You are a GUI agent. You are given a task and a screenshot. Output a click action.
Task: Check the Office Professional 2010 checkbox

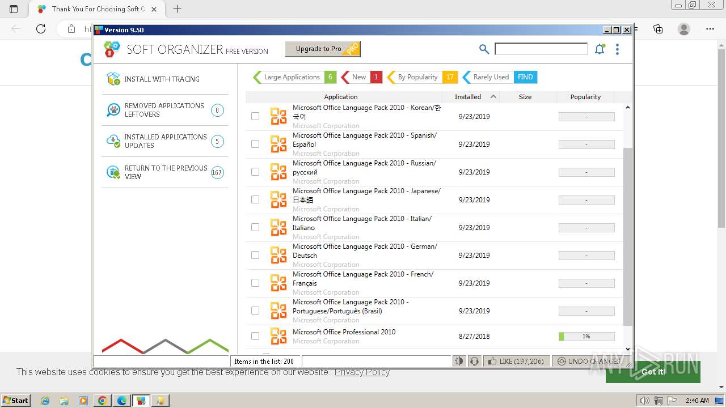coord(255,336)
